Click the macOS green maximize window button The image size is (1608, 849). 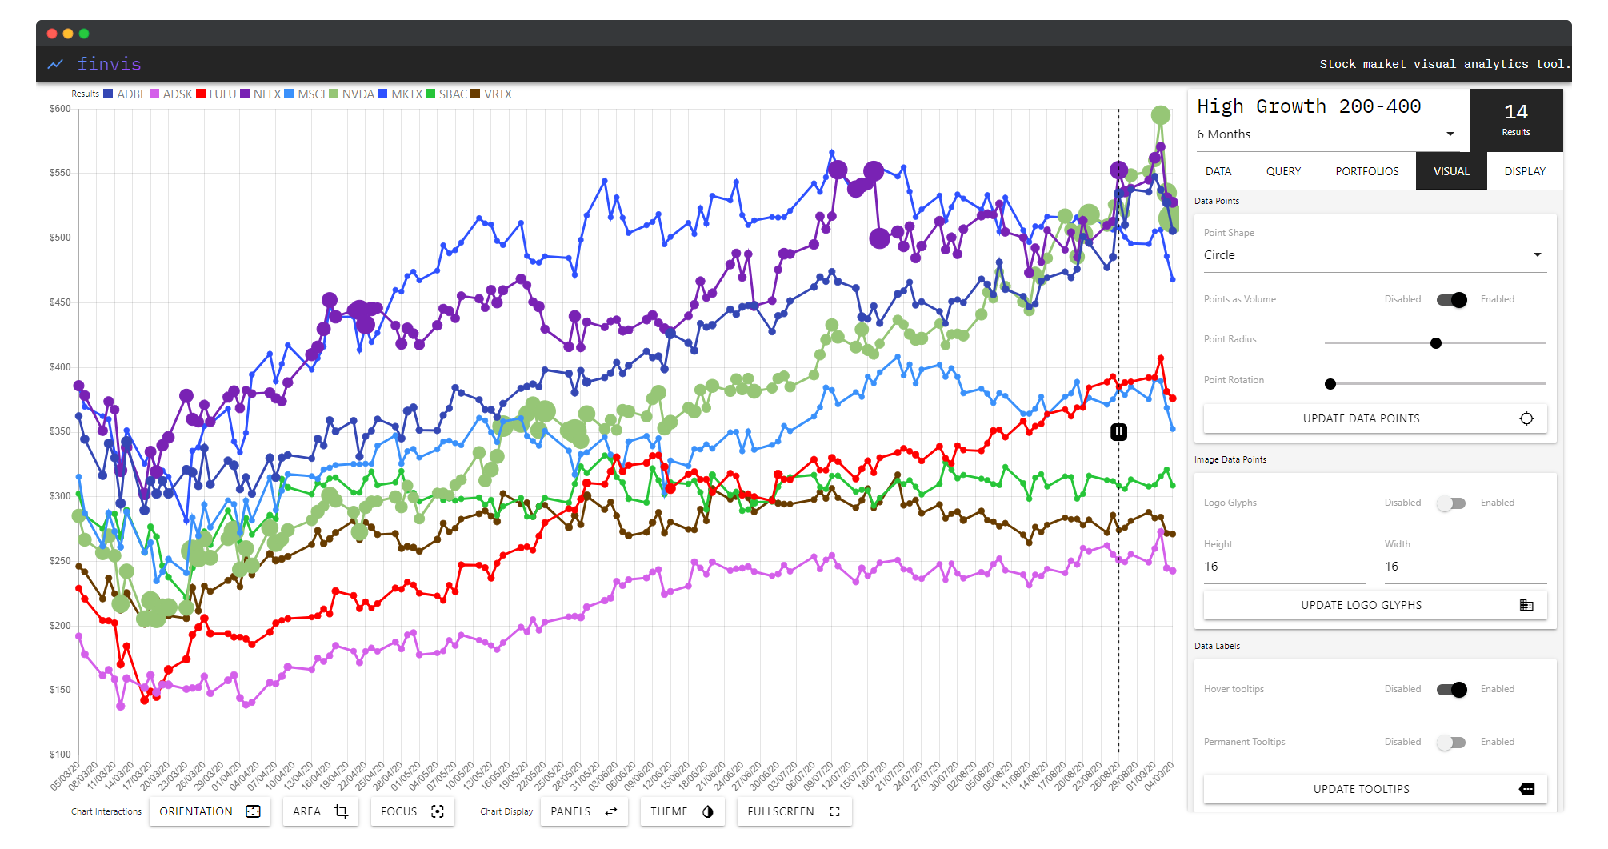click(x=84, y=34)
